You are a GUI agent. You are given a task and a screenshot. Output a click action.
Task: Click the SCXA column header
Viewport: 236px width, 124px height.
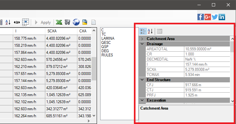click(61, 31)
